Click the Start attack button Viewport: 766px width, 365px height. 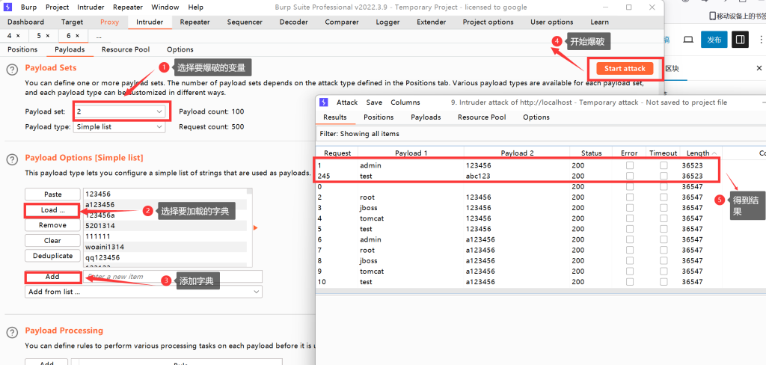tap(625, 69)
